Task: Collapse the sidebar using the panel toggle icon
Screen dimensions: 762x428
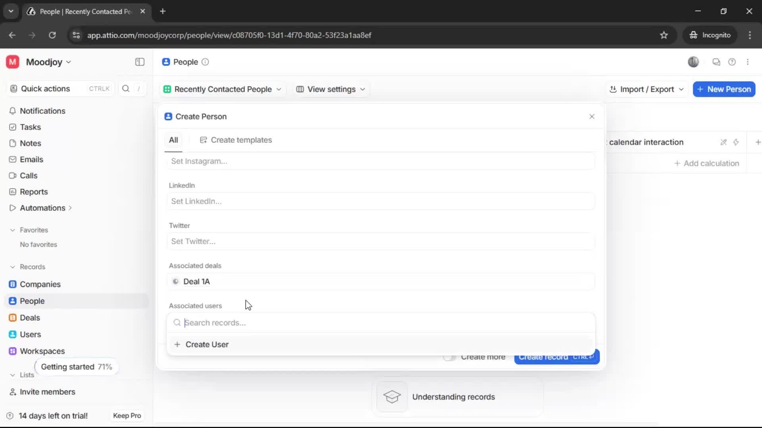Action: point(139,62)
